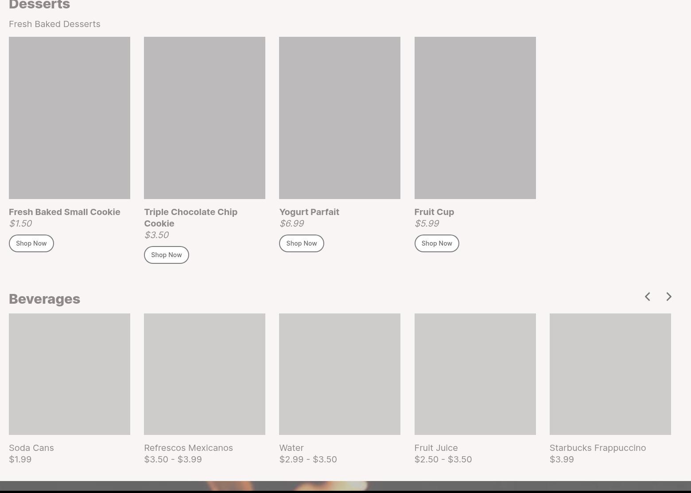Image resolution: width=691 pixels, height=493 pixels.
Task: Click the Refrescos Mexicanos name link
Action: (x=188, y=448)
